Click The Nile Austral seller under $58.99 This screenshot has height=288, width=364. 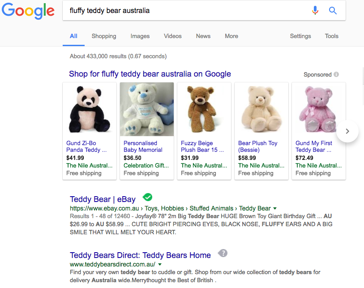point(261,165)
